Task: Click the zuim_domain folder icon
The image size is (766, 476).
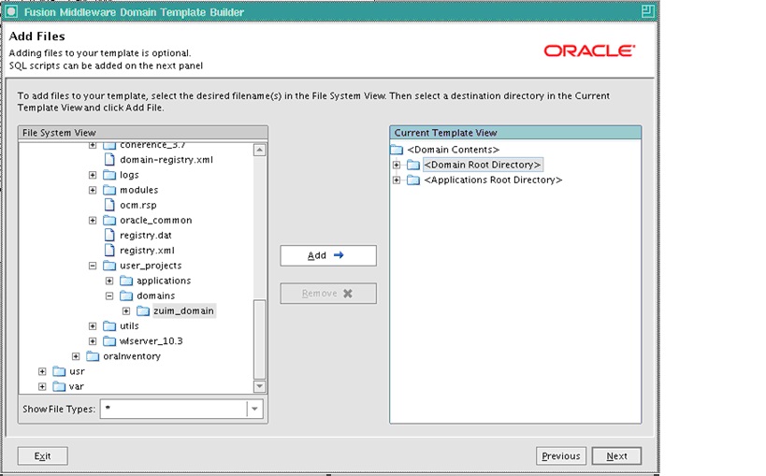Action: (x=143, y=311)
